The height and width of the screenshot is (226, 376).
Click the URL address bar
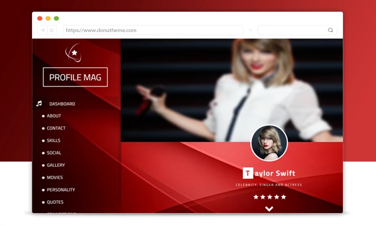153,30
